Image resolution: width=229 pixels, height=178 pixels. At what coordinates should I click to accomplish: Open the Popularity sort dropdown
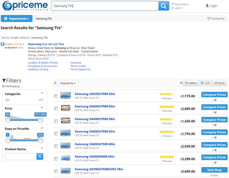[x=68, y=83]
